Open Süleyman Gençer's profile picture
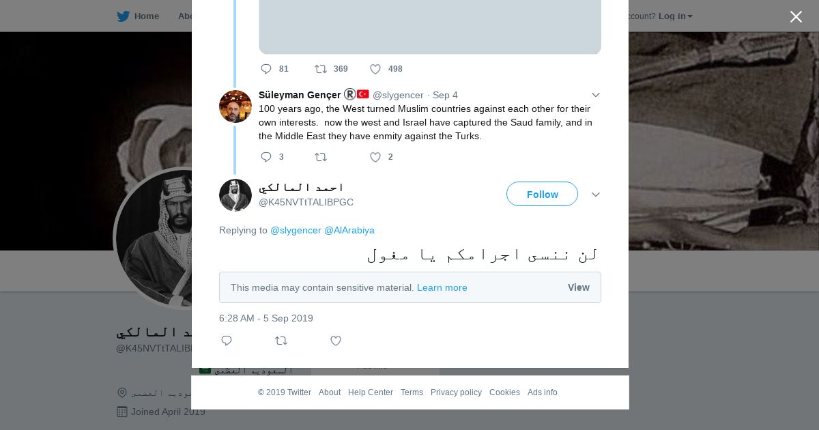Viewport: 819px width, 430px height. (235, 106)
